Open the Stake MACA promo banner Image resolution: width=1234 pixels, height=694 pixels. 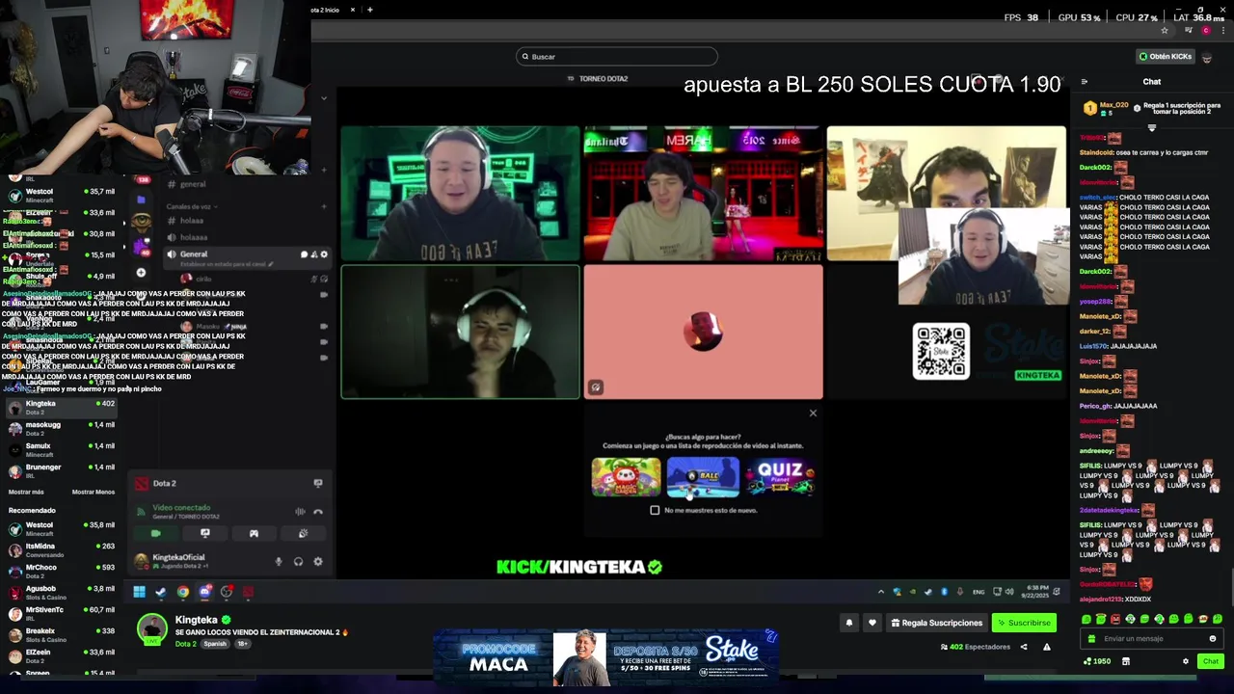pyautogui.click(x=604, y=657)
